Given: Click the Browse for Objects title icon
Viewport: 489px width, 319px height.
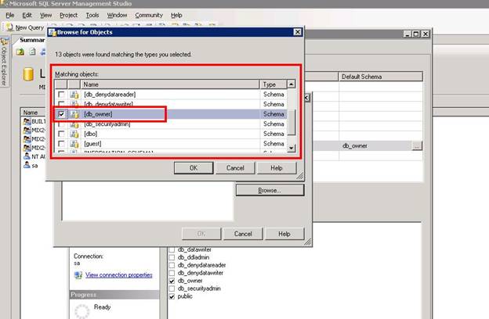Looking at the screenshot, I should coord(52,34).
